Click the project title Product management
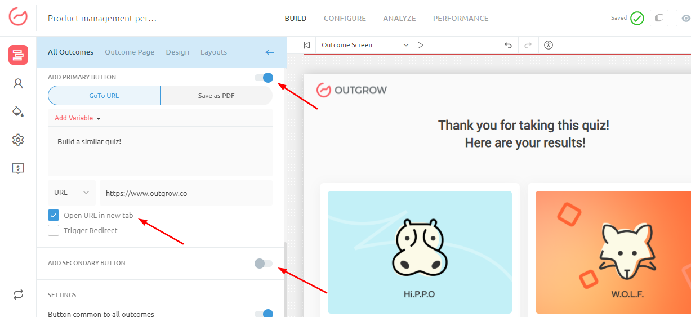 tap(102, 18)
